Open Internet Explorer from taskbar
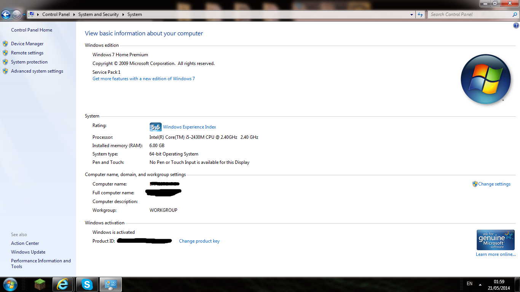This screenshot has height=292, width=520. 62,284
